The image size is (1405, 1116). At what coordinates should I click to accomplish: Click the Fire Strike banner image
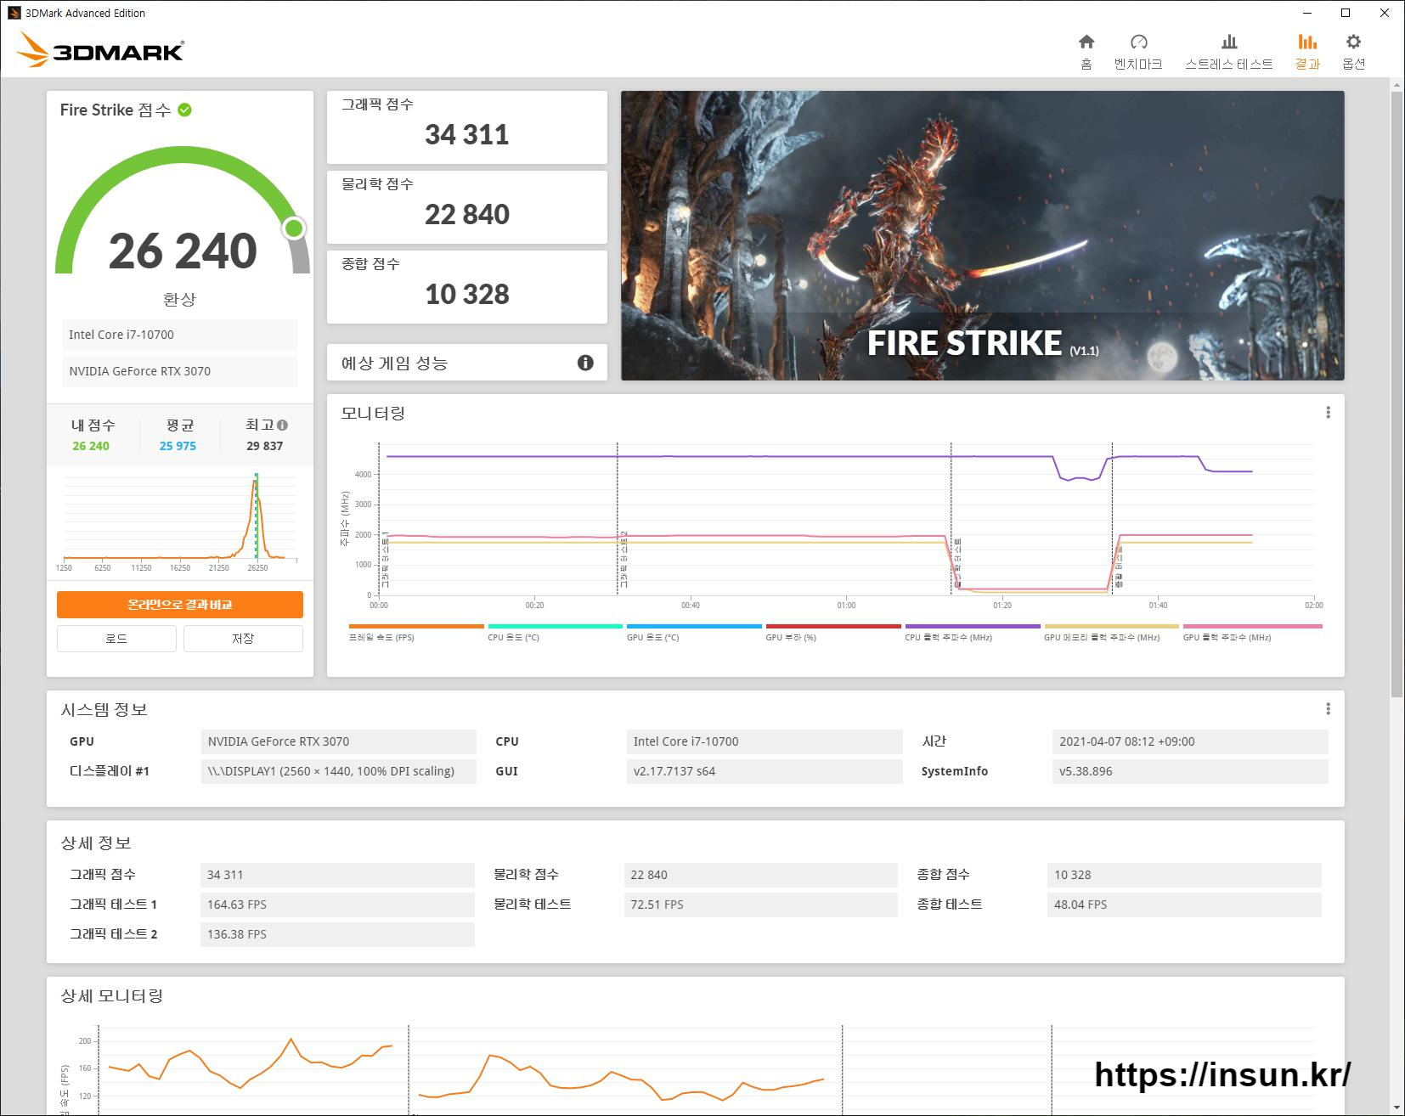[x=983, y=235]
